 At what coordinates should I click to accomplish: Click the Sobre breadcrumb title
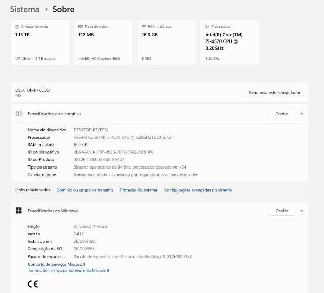coord(63,9)
